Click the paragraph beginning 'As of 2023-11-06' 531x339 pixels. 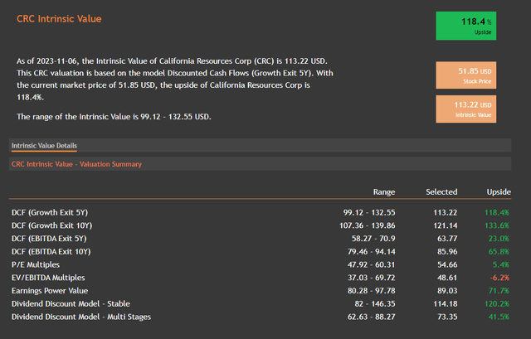[x=175, y=80]
